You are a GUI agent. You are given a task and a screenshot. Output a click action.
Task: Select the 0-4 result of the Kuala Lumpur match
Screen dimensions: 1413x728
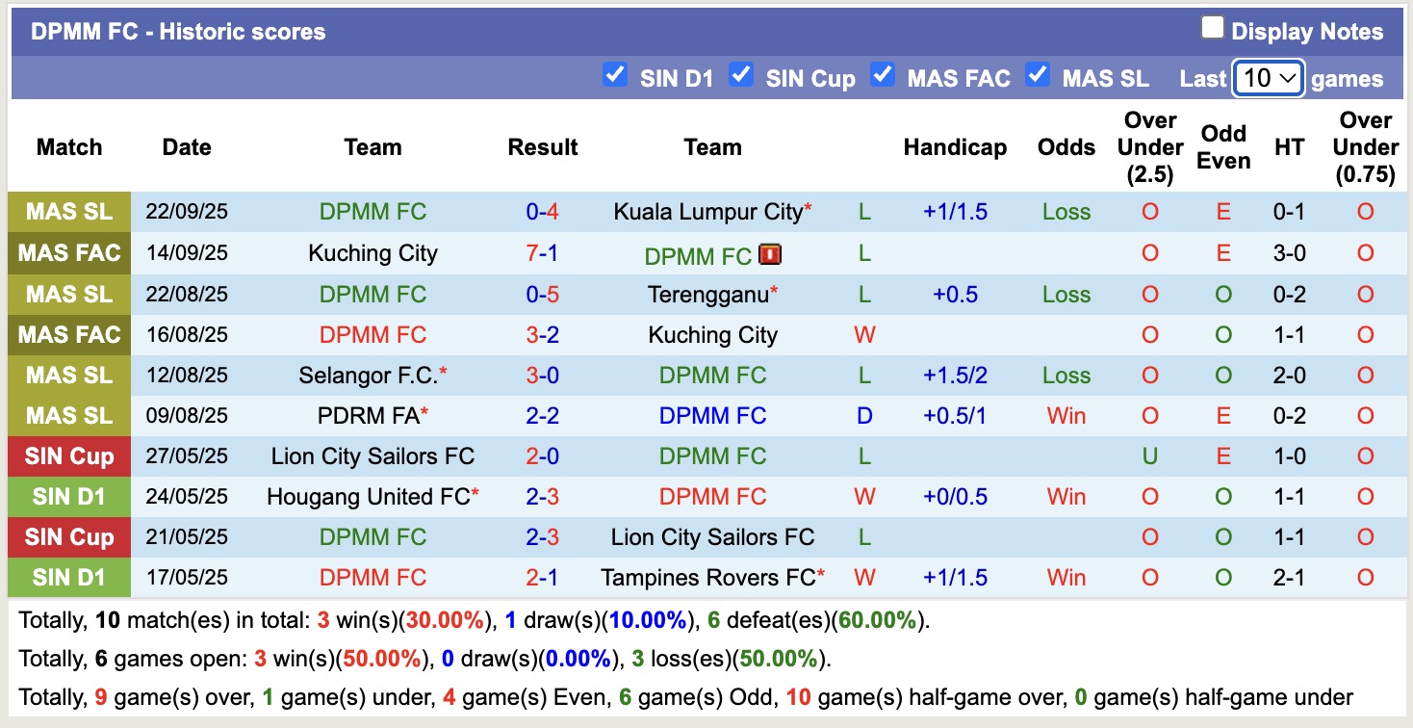543,211
